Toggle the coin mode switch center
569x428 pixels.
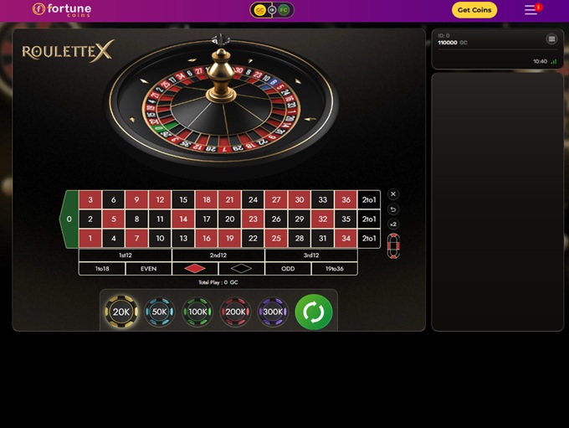[272, 10]
